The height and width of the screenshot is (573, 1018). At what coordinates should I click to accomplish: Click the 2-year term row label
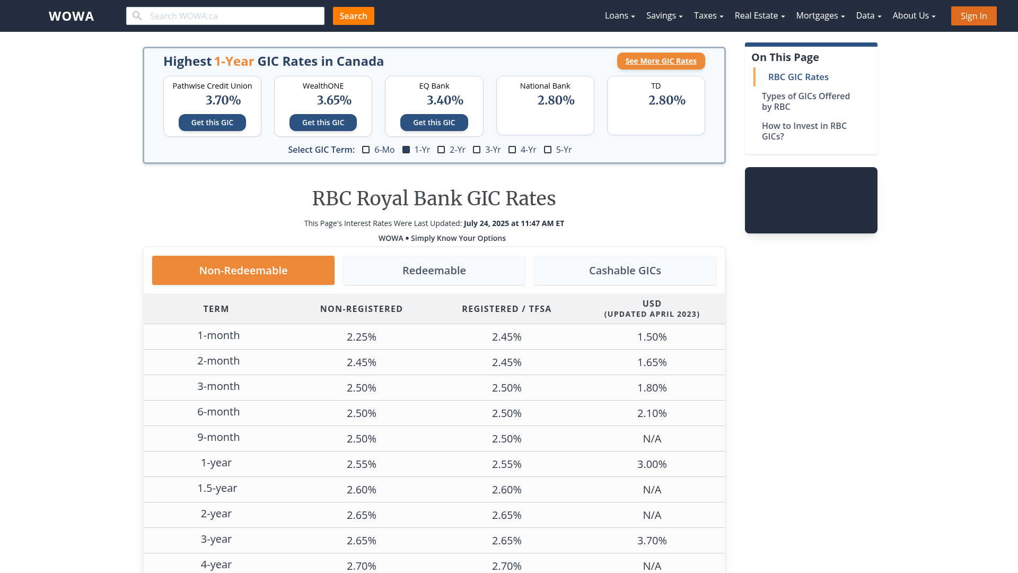pyautogui.click(x=216, y=514)
